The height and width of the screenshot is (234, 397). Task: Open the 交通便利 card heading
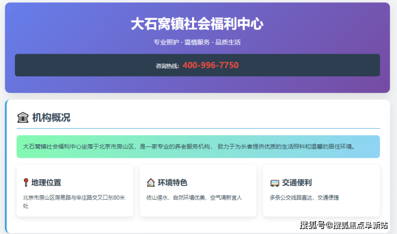click(x=297, y=182)
